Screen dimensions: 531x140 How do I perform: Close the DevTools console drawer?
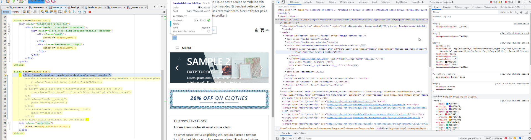click(529, 133)
